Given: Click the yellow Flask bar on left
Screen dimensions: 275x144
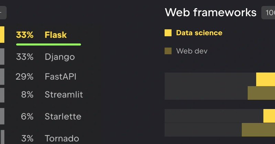Looking at the screenshot, I should (2, 35).
